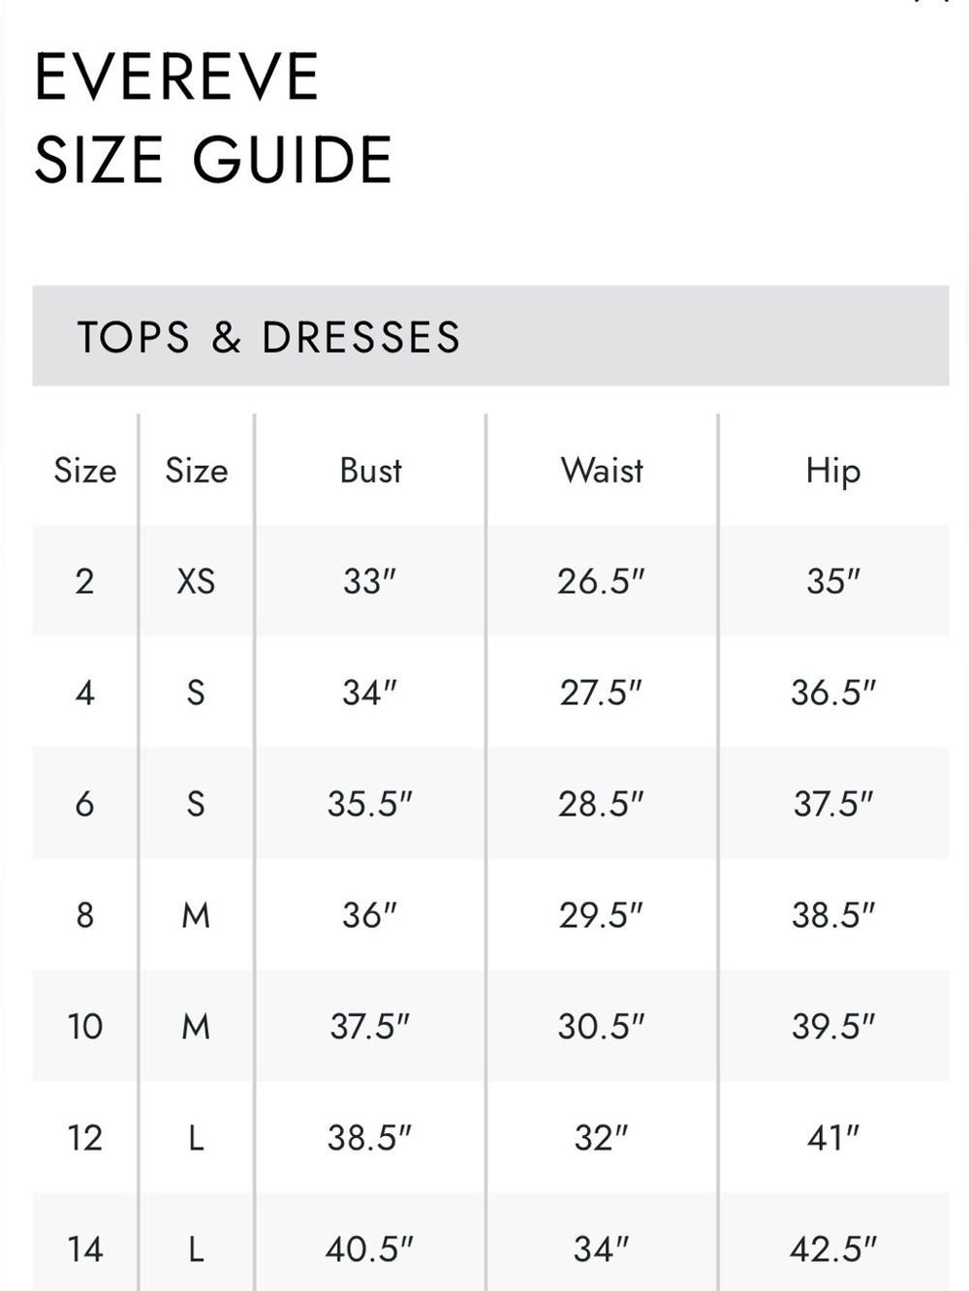The image size is (969, 1291).
Task: Click the Bust column header
Action: pyautogui.click(x=370, y=471)
